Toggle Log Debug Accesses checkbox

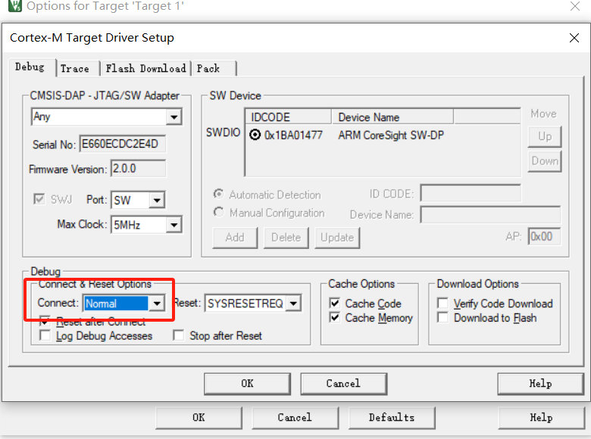click(x=45, y=335)
